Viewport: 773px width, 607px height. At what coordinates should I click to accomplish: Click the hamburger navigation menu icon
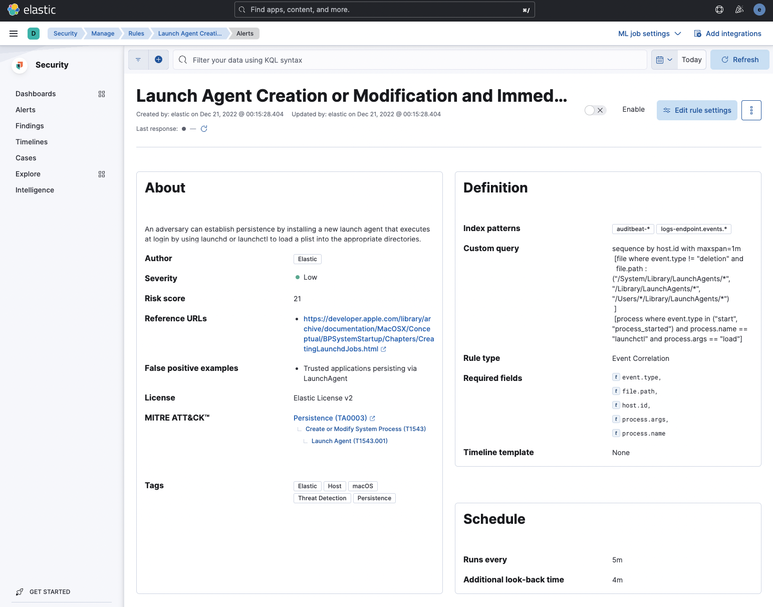pyautogui.click(x=14, y=33)
